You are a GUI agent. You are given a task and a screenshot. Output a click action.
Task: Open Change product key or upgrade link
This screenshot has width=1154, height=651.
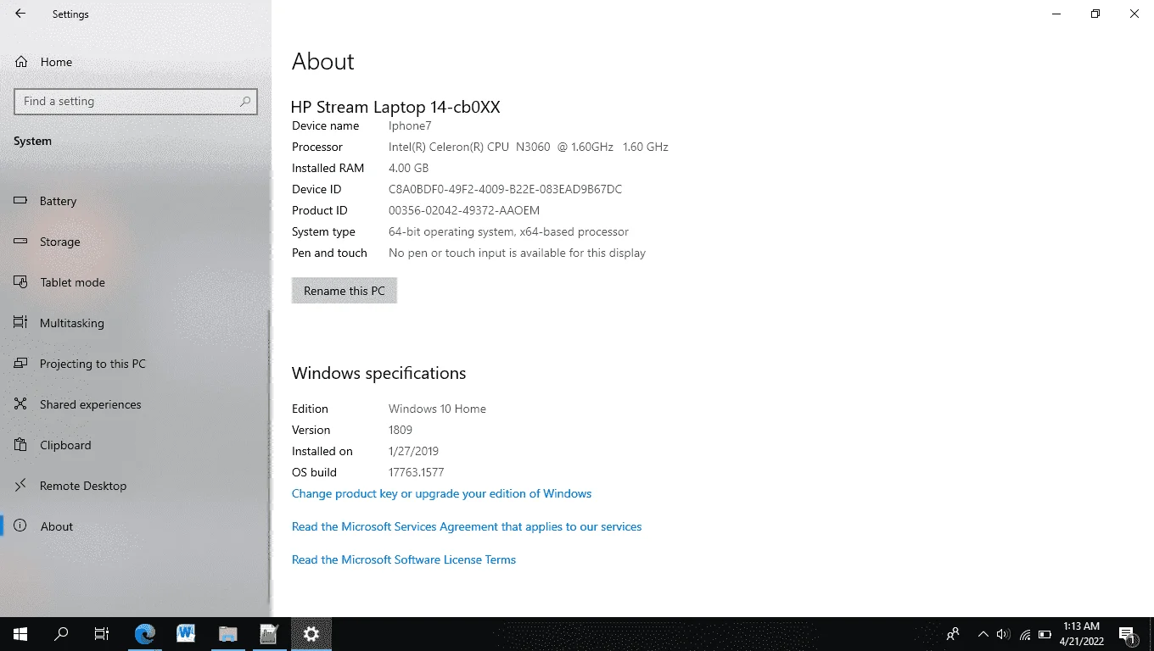pos(441,493)
